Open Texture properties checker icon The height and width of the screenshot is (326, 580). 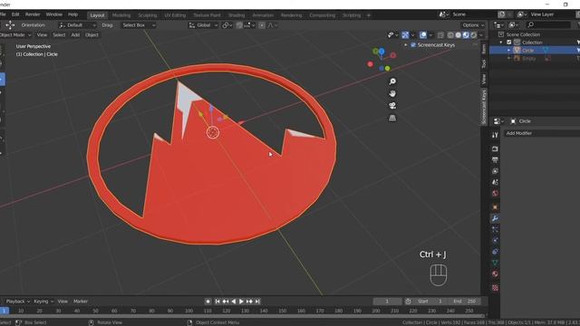point(495,288)
